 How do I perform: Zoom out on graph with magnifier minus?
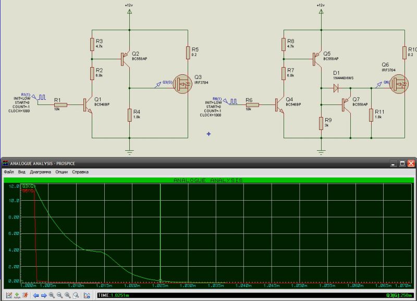click(x=59, y=295)
